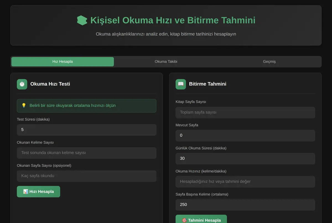Click the tip text 'Belirli bir süre okuyarak...'
This screenshot has width=332, height=223.
[x=72, y=105]
